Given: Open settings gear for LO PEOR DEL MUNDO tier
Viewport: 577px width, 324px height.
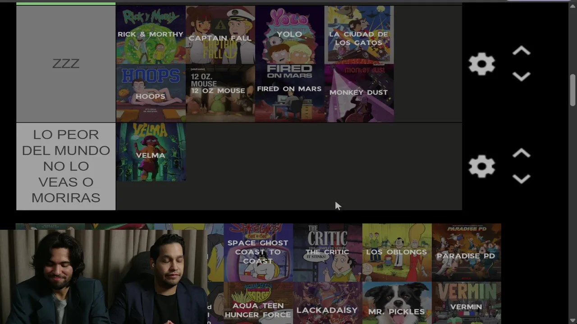Looking at the screenshot, I should click(481, 167).
